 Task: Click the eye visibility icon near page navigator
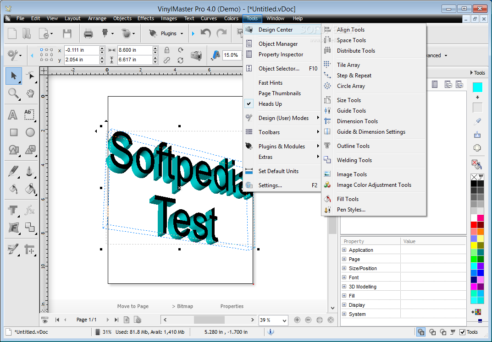44,320
